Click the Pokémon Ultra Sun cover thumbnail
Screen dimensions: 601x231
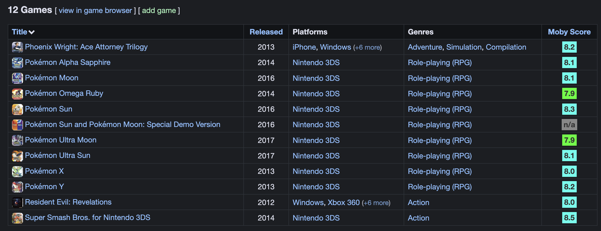pyautogui.click(x=17, y=156)
